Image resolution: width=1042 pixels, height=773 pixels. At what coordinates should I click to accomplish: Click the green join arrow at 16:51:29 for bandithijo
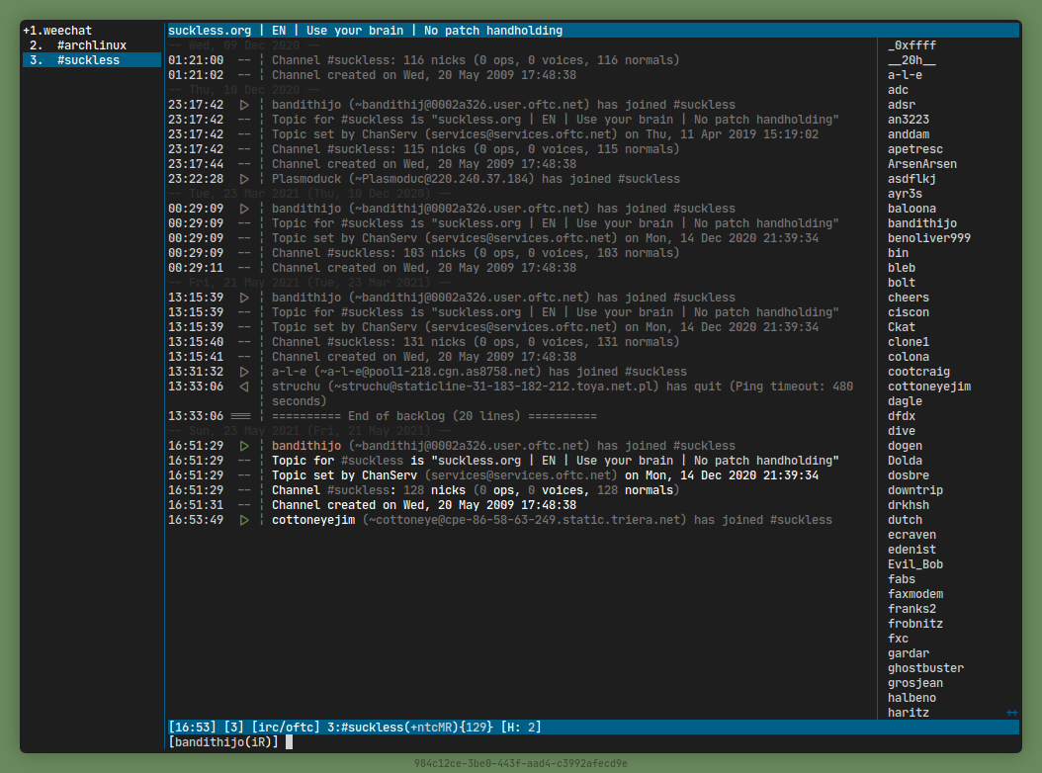(x=244, y=446)
